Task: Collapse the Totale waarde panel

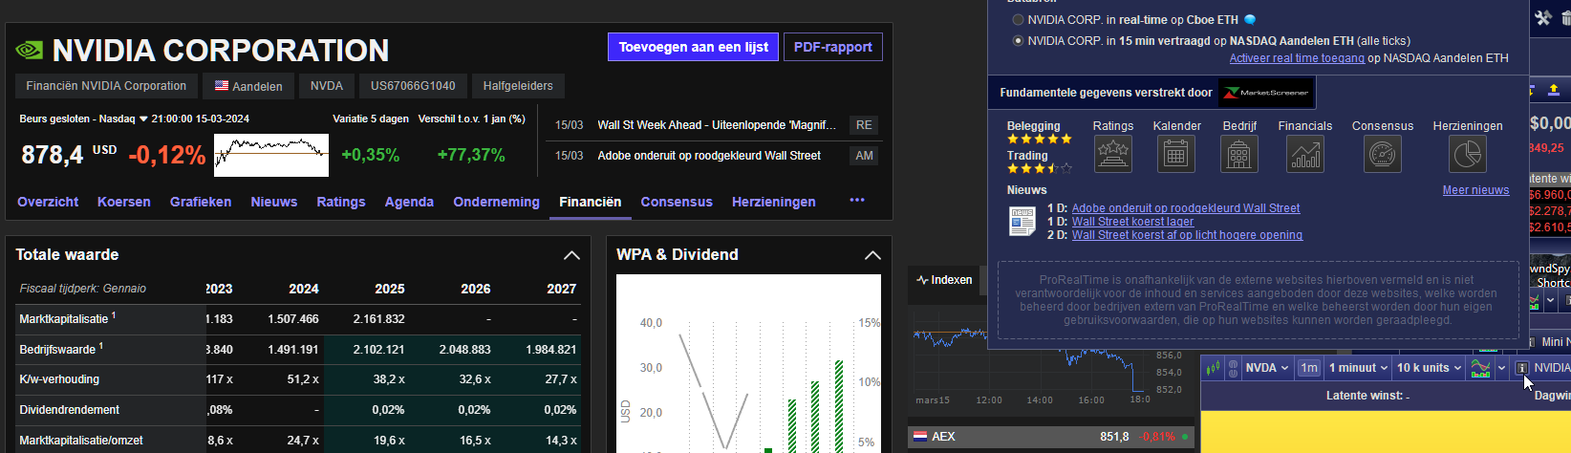Action: (x=571, y=255)
